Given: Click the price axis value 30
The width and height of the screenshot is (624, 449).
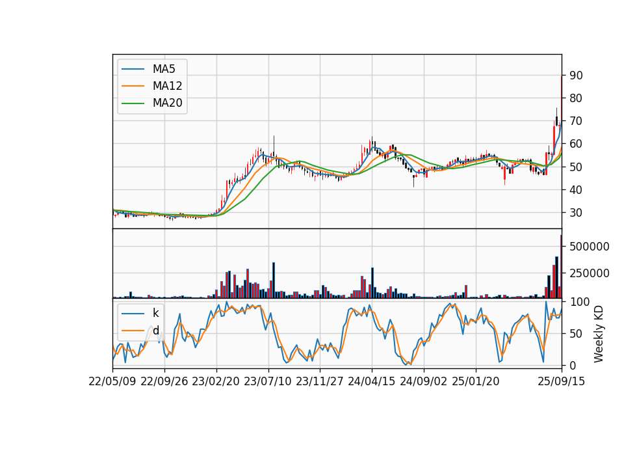Looking at the screenshot, I should [576, 213].
